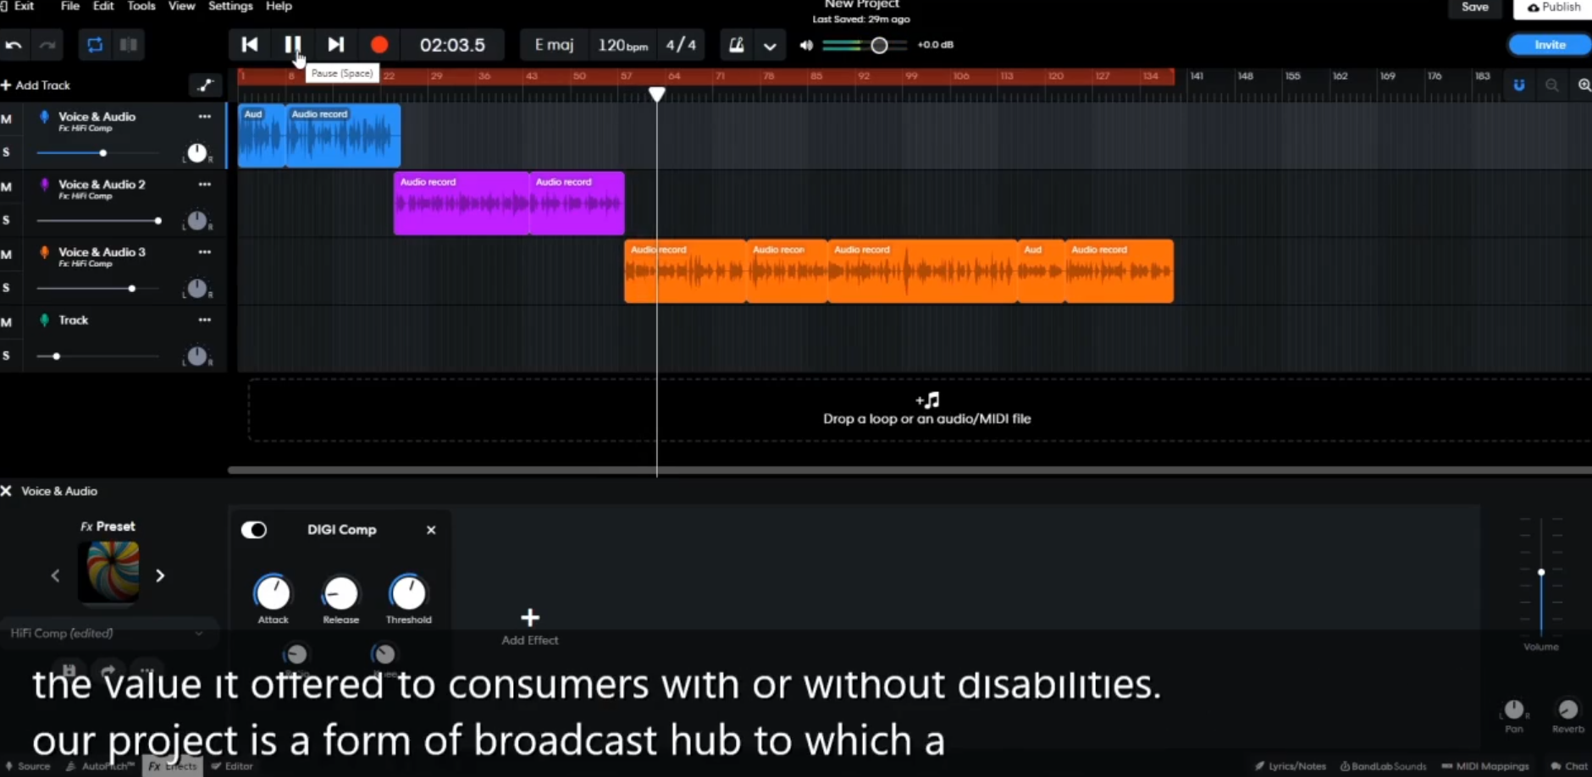Pause playback

(292, 45)
